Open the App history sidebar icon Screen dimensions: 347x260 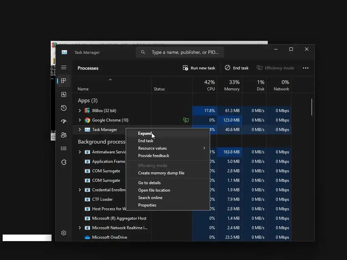coord(64,108)
